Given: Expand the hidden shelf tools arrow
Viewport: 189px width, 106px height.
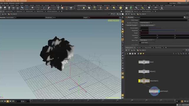Looking at the screenshot, I should [x=75, y=8].
